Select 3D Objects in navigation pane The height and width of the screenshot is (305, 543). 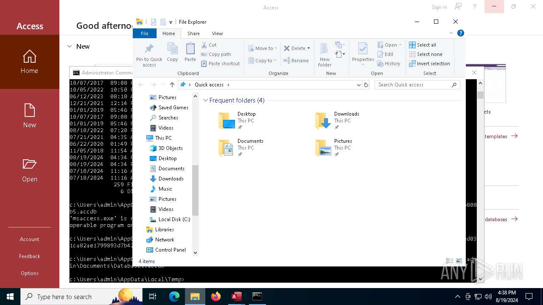pyautogui.click(x=166, y=148)
